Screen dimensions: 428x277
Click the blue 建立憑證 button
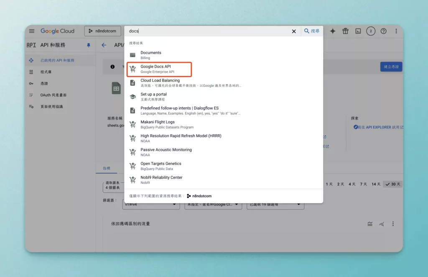pos(391,67)
